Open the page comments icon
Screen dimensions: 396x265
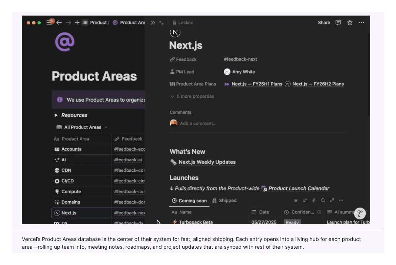tap(338, 23)
